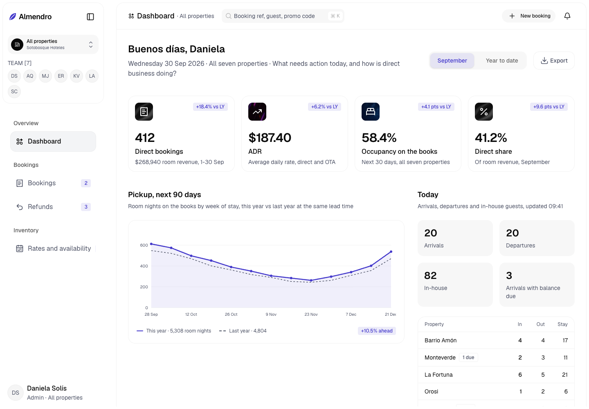
Task: Open the 20 Departures tile
Action: click(x=537, y=238)
